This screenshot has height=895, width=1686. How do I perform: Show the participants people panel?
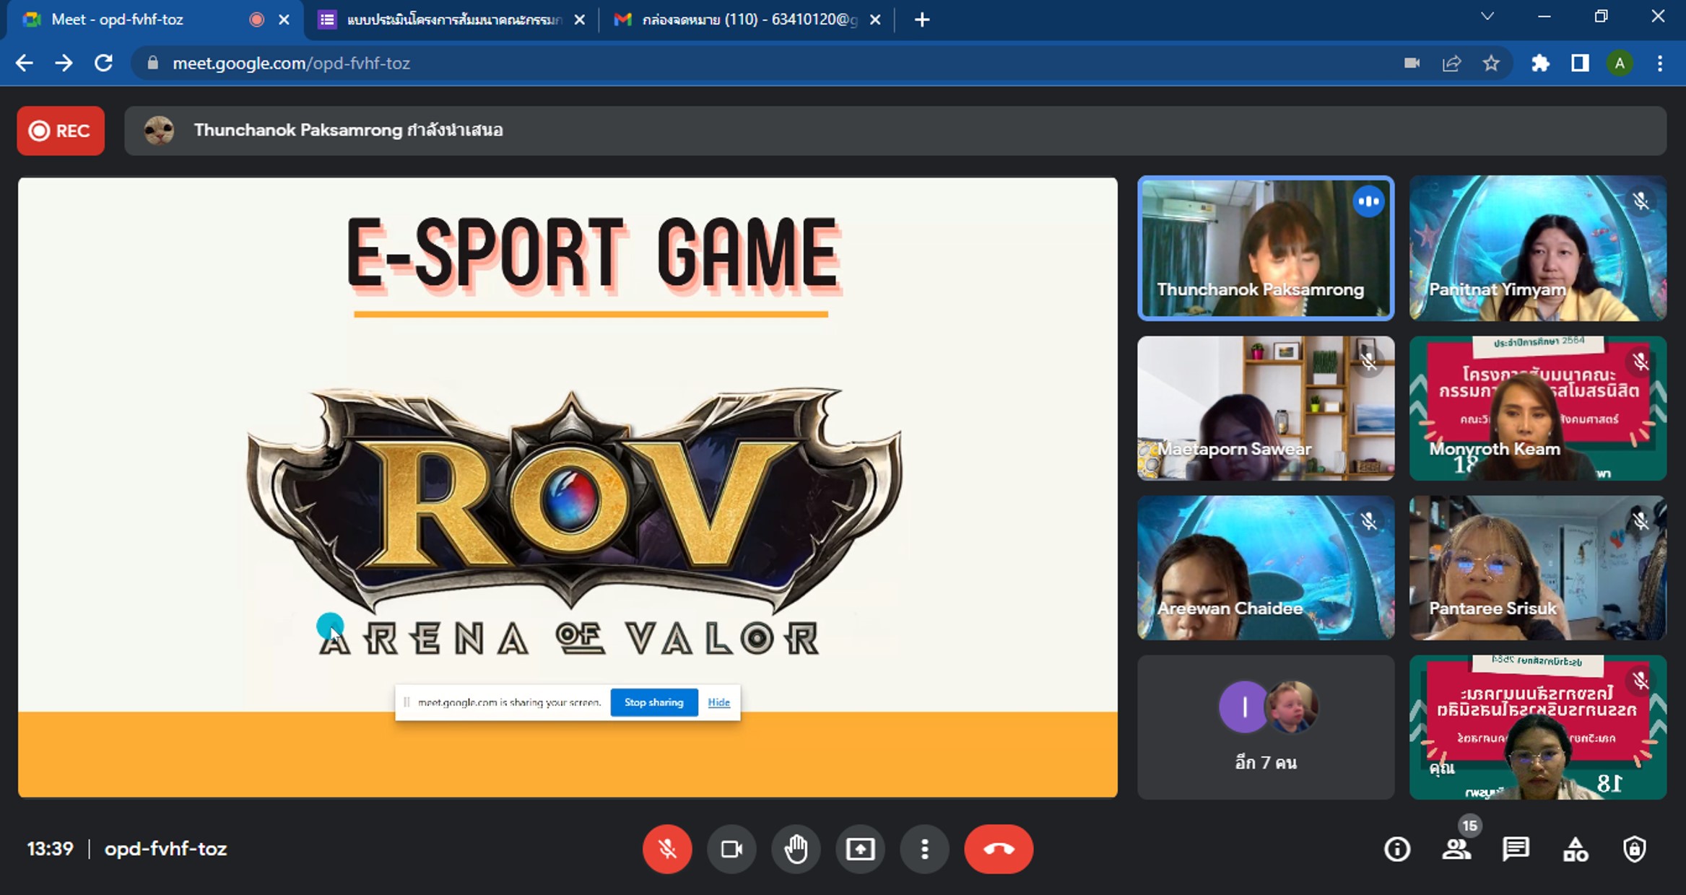[x=1456, y=849]
